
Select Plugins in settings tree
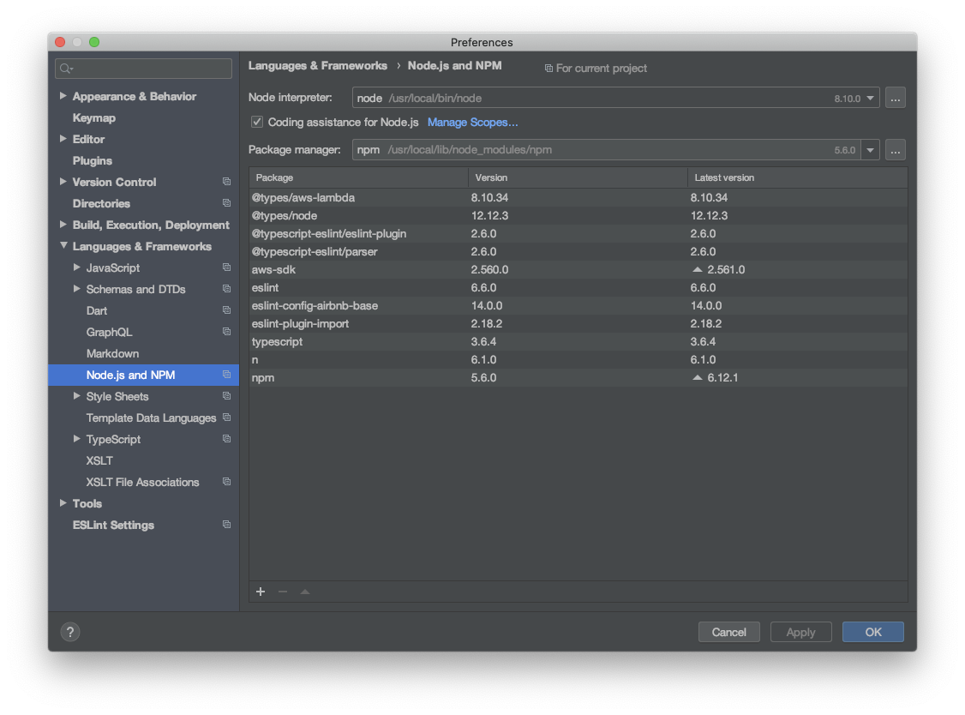tap(93, 160)
